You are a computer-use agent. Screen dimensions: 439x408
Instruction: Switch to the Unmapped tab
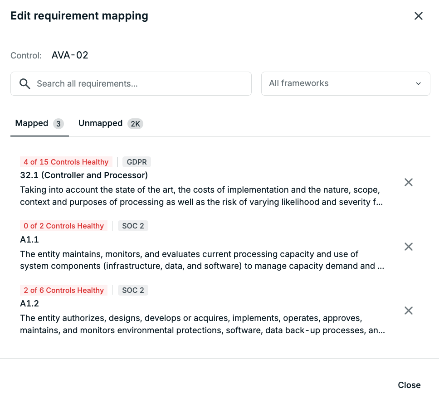111,123
